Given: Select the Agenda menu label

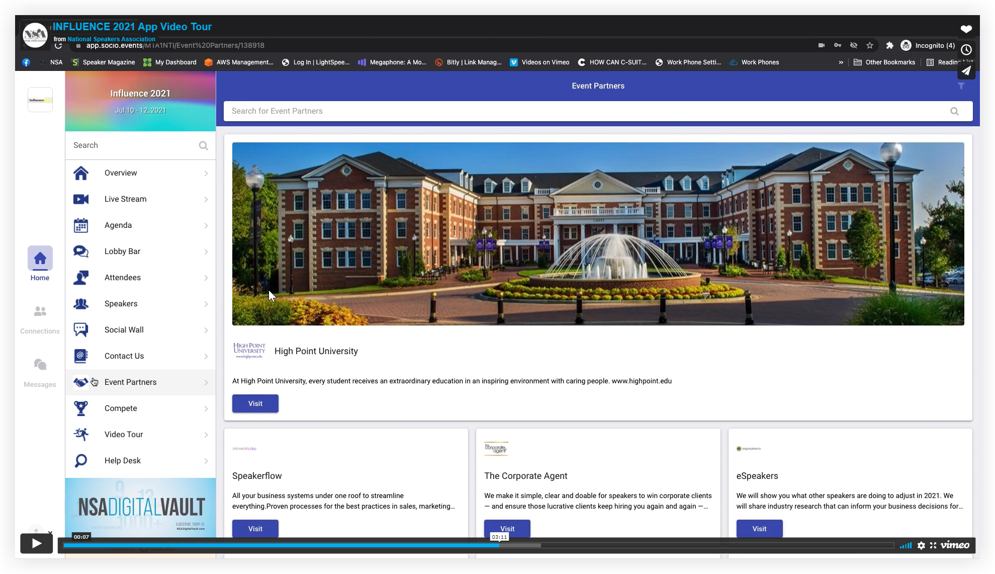Looking at the screenshot, I should (118, 225).
